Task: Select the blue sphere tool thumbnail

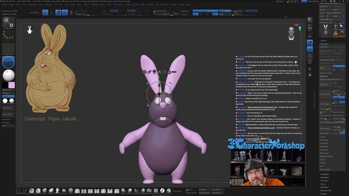Action: (x=342, y=27)
